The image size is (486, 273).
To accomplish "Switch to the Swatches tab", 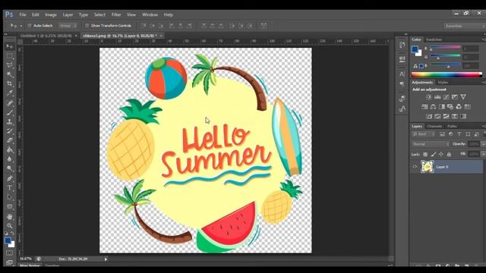I will [434, 39].
